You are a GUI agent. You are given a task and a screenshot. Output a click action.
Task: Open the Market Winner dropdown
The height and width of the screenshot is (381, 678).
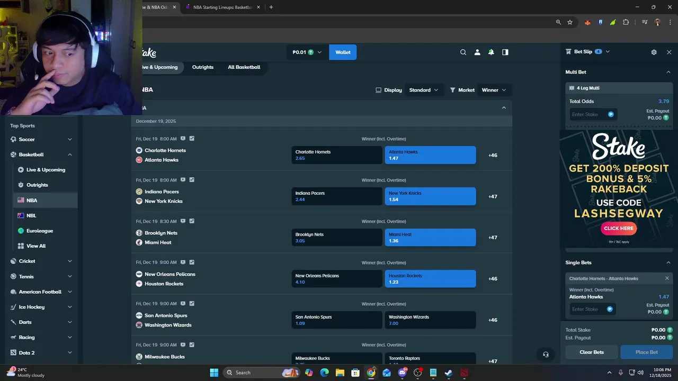pyautogui.click(x=494, y=90)
